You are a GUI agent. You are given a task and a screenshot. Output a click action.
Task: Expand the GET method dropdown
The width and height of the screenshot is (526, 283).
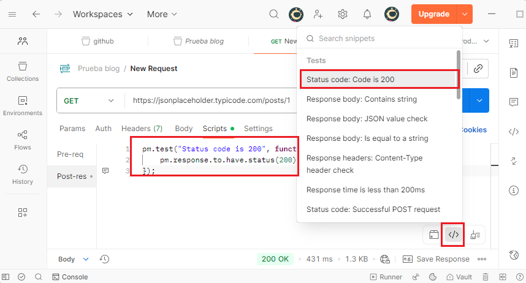pos(90,100)
